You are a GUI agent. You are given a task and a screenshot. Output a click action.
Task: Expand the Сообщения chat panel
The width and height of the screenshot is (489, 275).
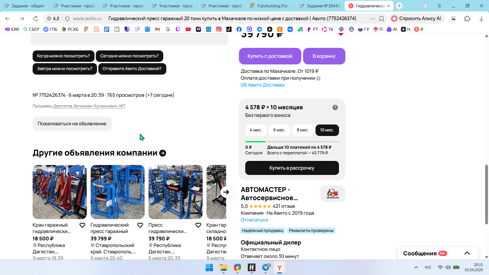(x=467, y=253)
